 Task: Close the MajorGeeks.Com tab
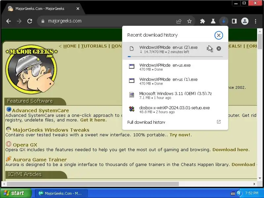[78, 9]
